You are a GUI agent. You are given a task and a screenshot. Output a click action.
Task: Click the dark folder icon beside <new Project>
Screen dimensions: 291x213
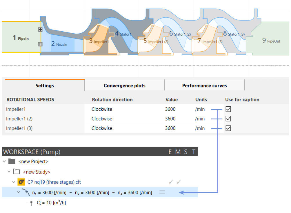pos(12,161)
